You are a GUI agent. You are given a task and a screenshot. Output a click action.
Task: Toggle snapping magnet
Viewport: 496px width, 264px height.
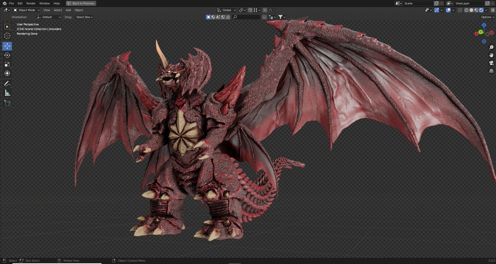pos(250,10)
